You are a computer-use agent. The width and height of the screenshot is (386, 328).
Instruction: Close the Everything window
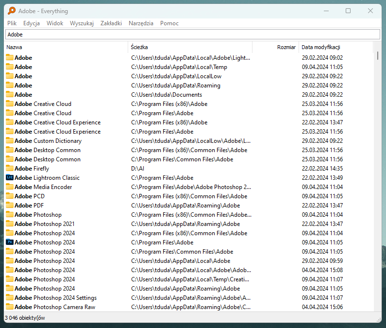pyautogui.click(x=370, y=11)
